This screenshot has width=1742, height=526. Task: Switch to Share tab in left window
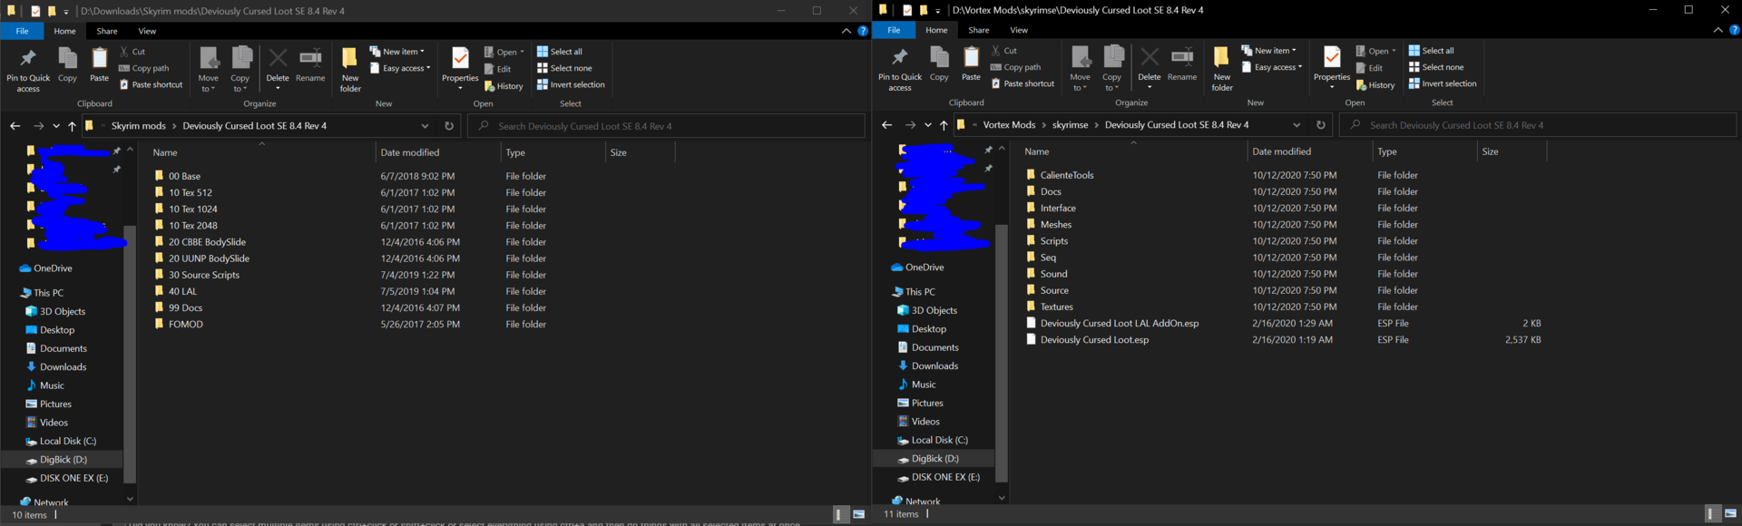(x=107, y=31)
